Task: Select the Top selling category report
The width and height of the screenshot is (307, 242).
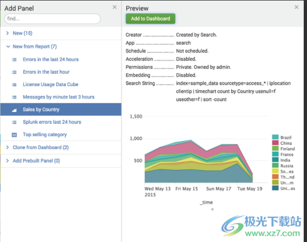Action: pyautogui.click(x=45, y=134)
